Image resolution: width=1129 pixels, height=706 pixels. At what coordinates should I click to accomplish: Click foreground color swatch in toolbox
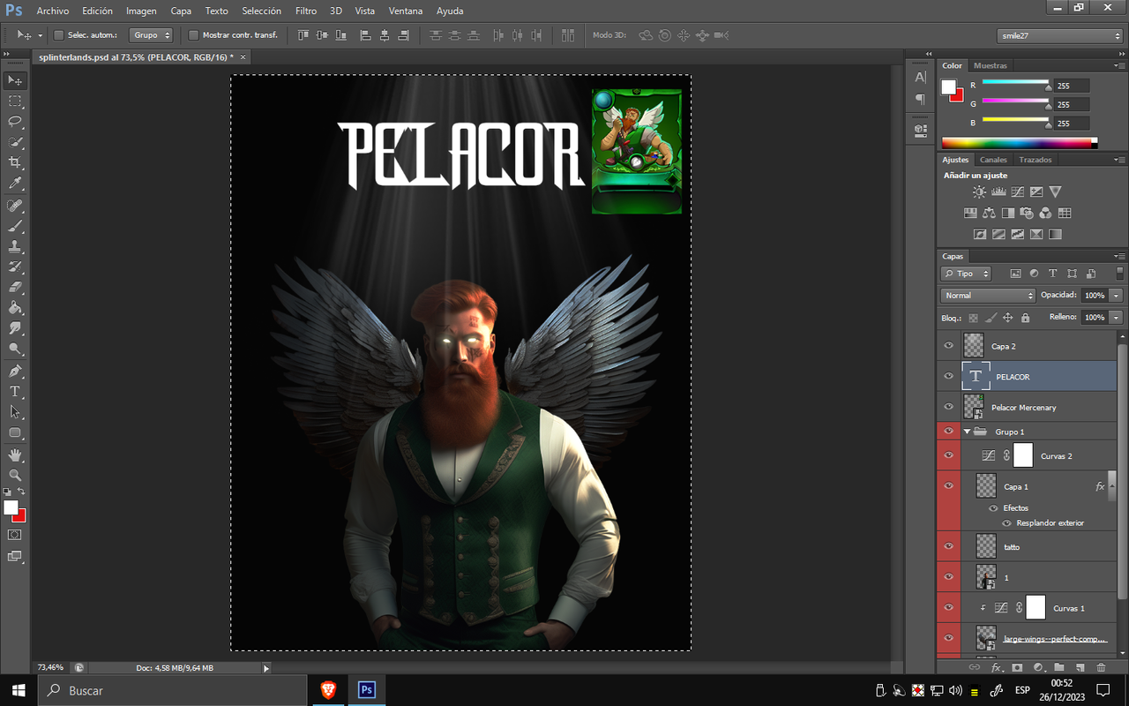[x=11, y=507]
